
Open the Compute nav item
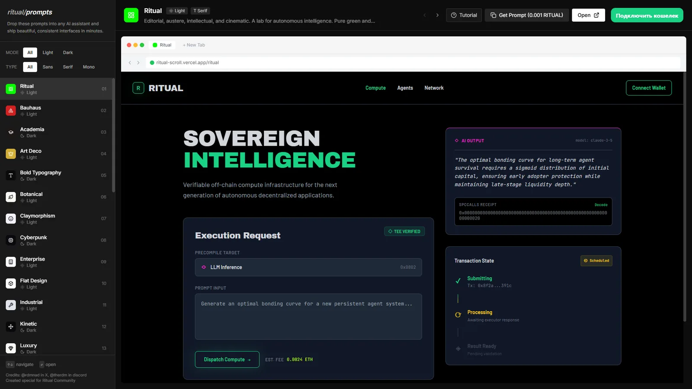375,88
